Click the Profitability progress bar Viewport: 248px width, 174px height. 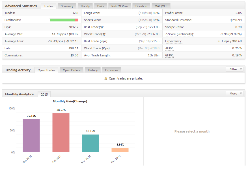click(x=64, y=20)
